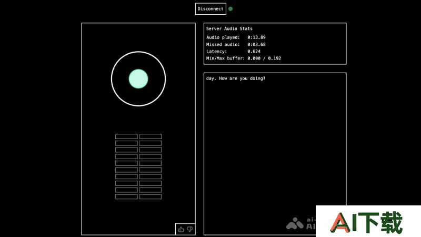The height and width of the screenshot is (237, 421).
Task: Select the 'Min/Max buffer:' label
Action: (226, 58)
